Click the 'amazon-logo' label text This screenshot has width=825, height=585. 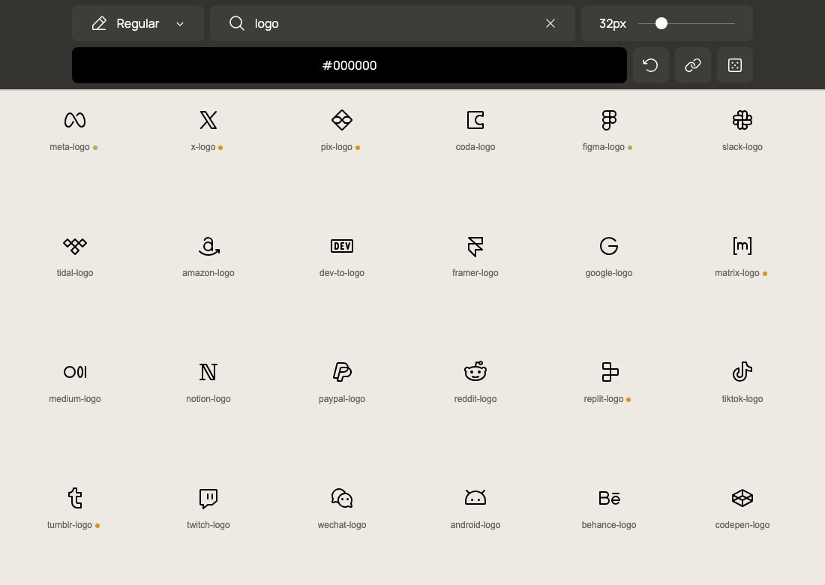(208, 273)
